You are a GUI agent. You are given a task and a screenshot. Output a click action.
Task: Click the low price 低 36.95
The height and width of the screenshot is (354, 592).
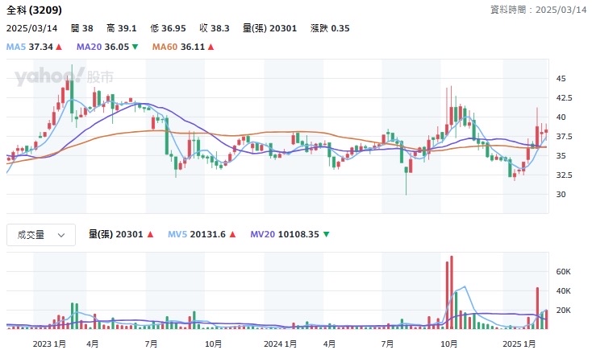[168, 29]
